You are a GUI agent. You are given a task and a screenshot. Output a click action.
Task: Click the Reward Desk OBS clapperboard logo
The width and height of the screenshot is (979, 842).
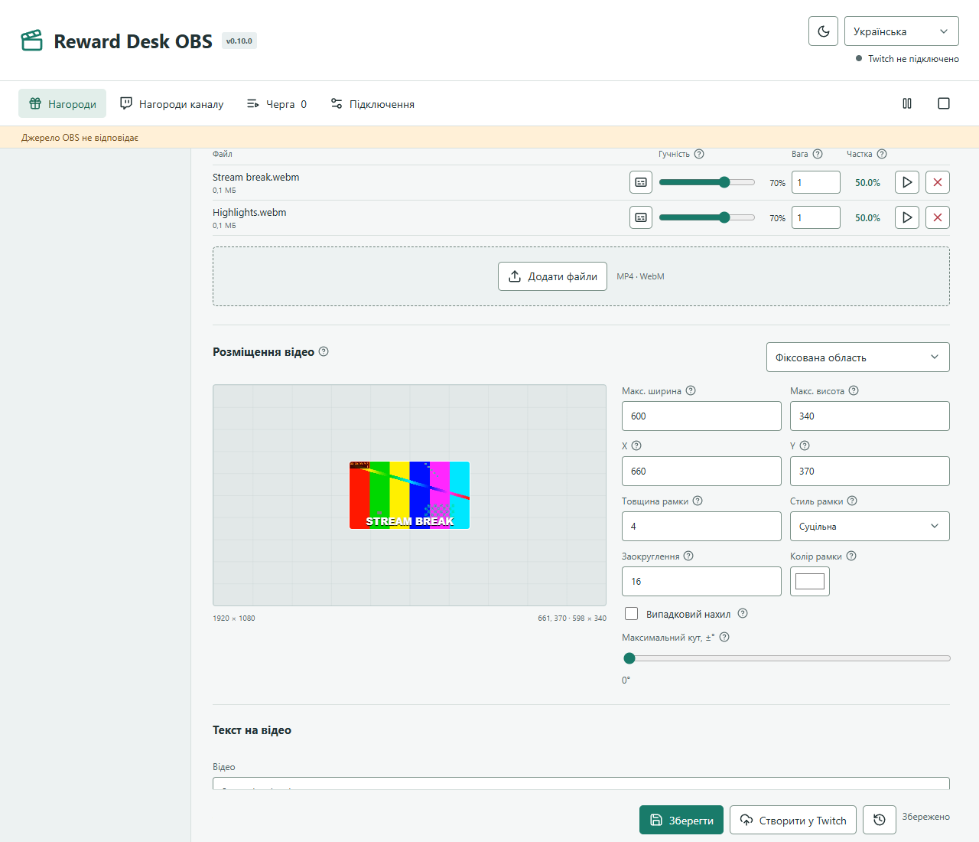coord(32,41)
